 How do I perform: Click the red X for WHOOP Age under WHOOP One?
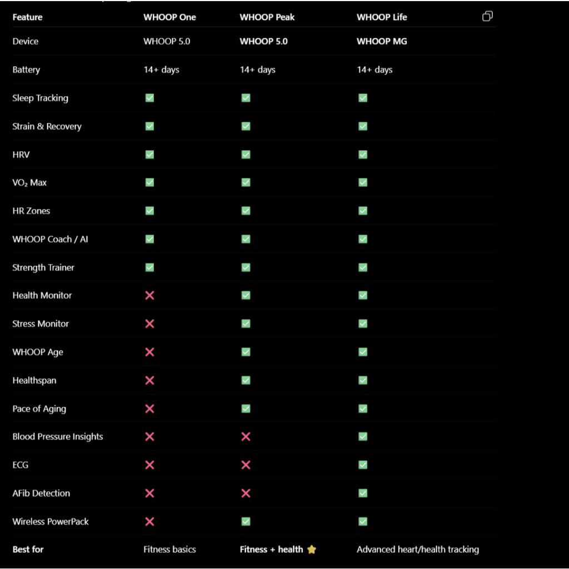click(x=149, y=352)
